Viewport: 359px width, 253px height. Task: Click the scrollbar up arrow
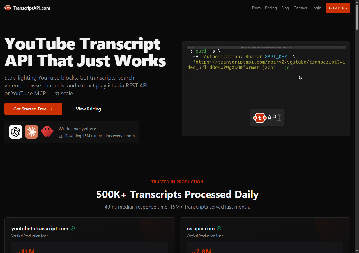(x=357, y=2)
